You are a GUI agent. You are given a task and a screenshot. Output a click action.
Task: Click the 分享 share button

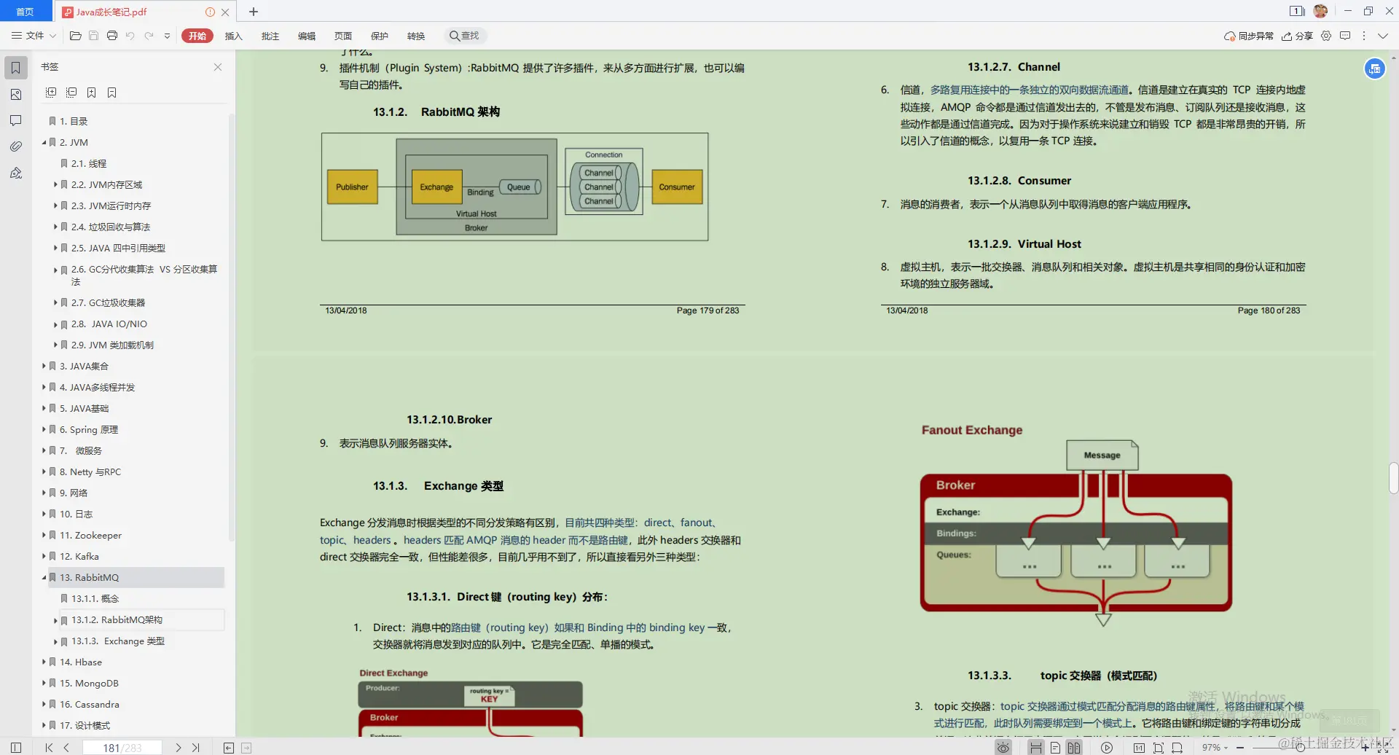[1298, 36]
